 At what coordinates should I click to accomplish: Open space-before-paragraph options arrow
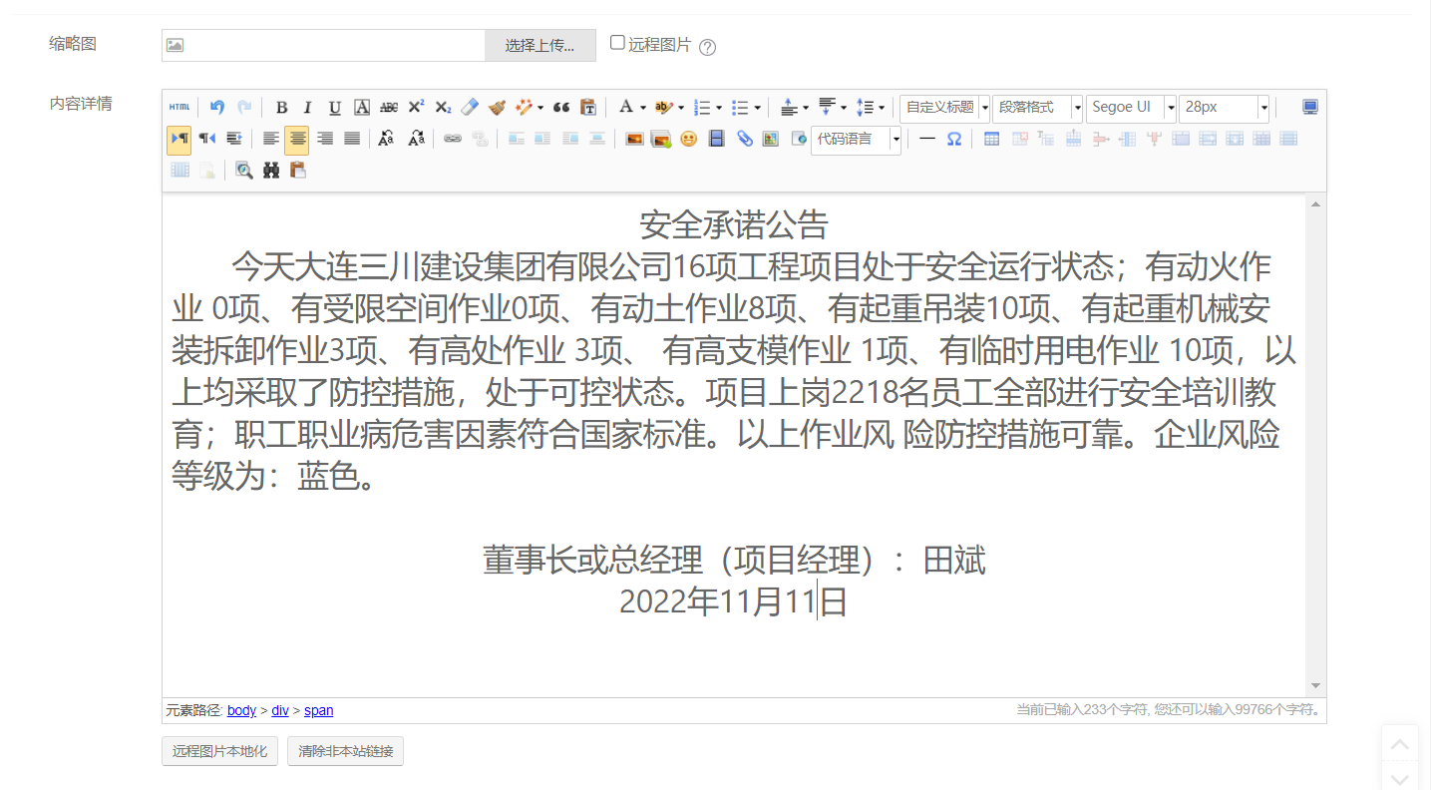[806, 108]
